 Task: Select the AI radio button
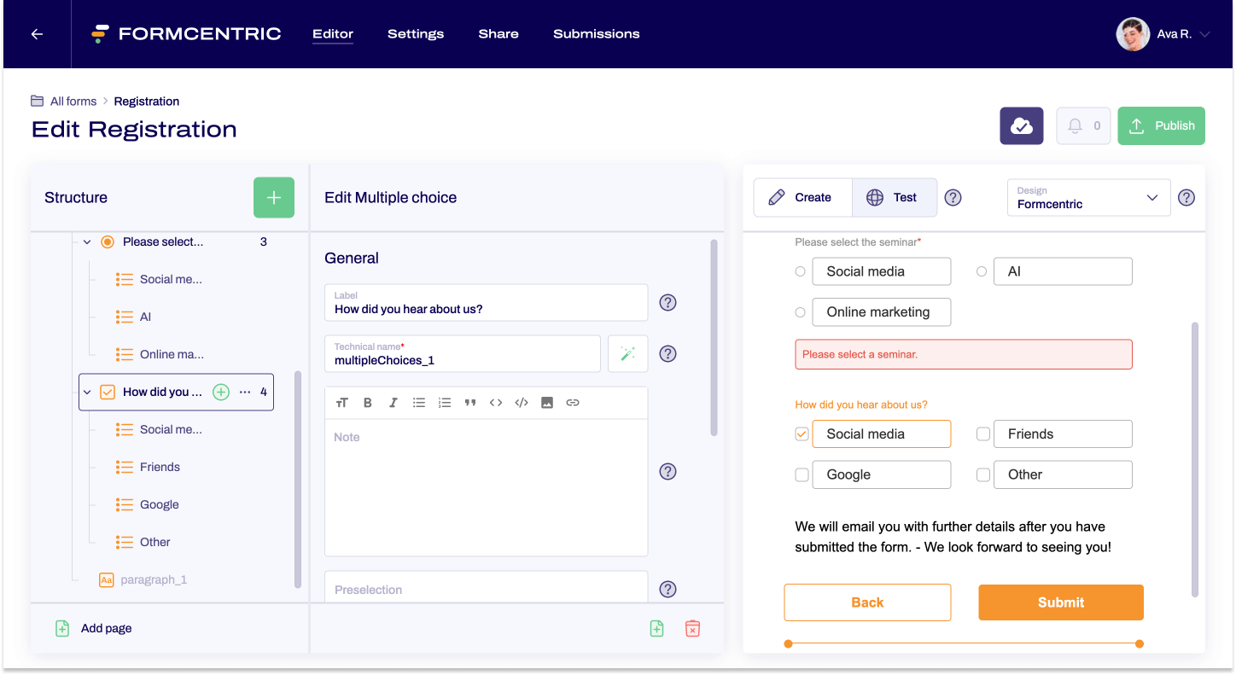coord(982,271)
